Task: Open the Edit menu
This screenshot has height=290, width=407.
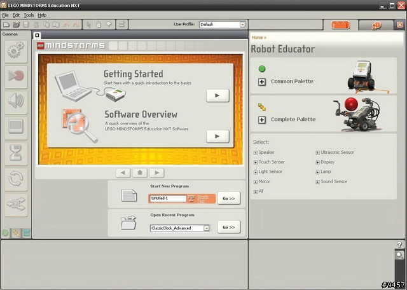Action: coord(16,15)
